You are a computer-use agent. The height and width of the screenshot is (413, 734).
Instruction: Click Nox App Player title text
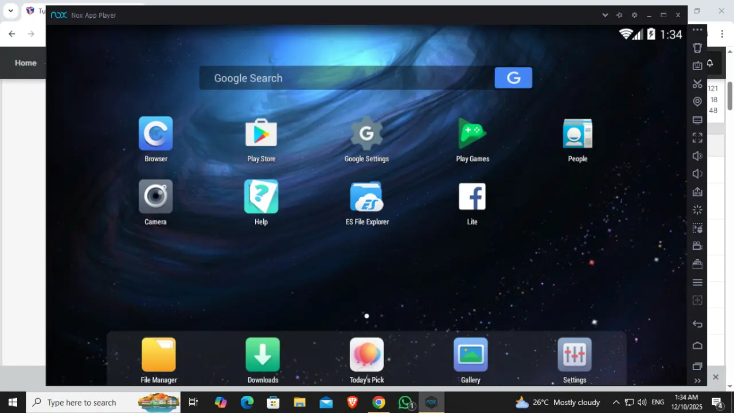pyautogui.click(x=94, y=15)
